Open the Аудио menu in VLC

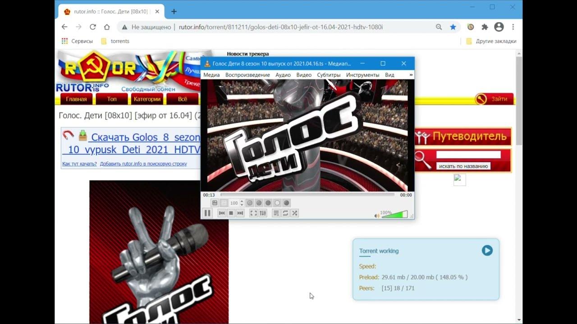tap(283, 75)
